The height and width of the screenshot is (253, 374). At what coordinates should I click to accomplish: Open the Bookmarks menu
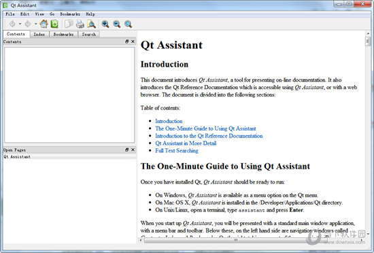point(70,14)
